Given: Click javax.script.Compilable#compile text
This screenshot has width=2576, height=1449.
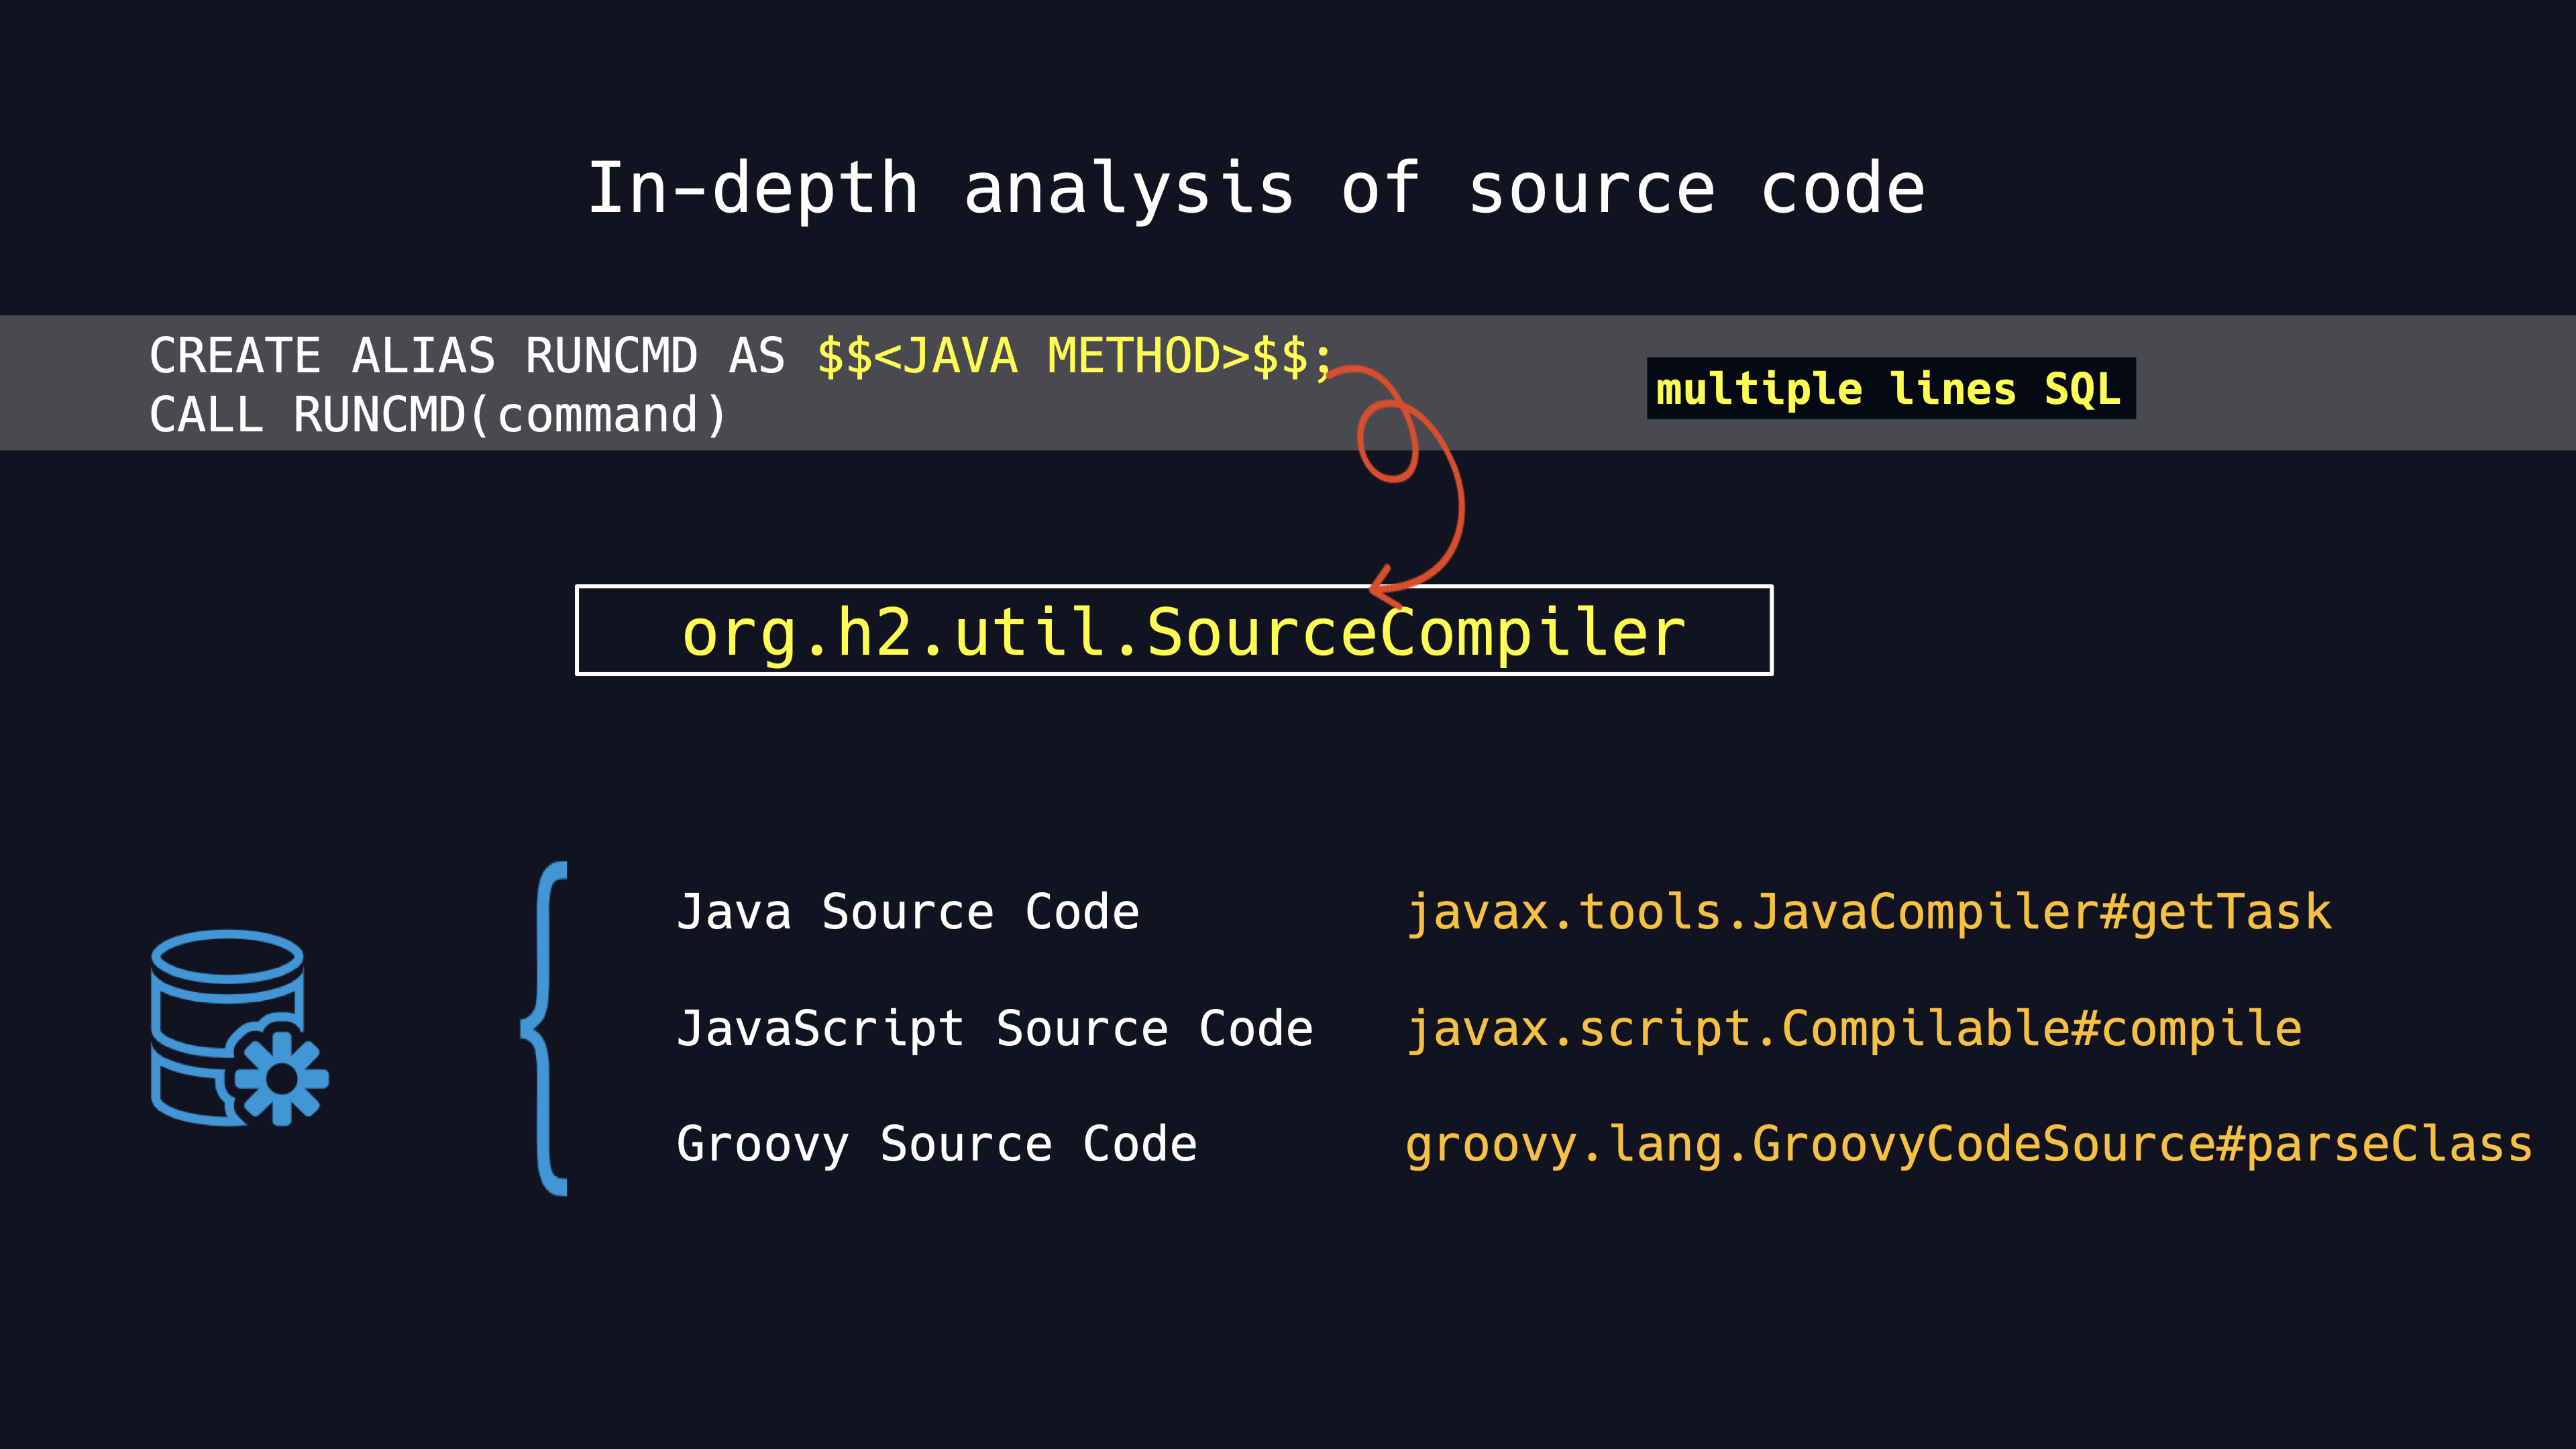Looking at the screenshot, I should (1853, 1029).
